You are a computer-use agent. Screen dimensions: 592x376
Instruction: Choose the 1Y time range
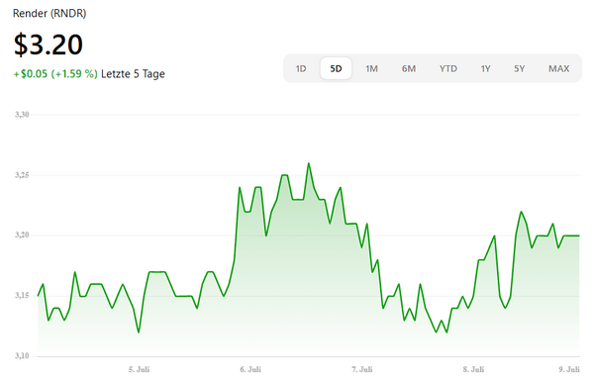485,68
